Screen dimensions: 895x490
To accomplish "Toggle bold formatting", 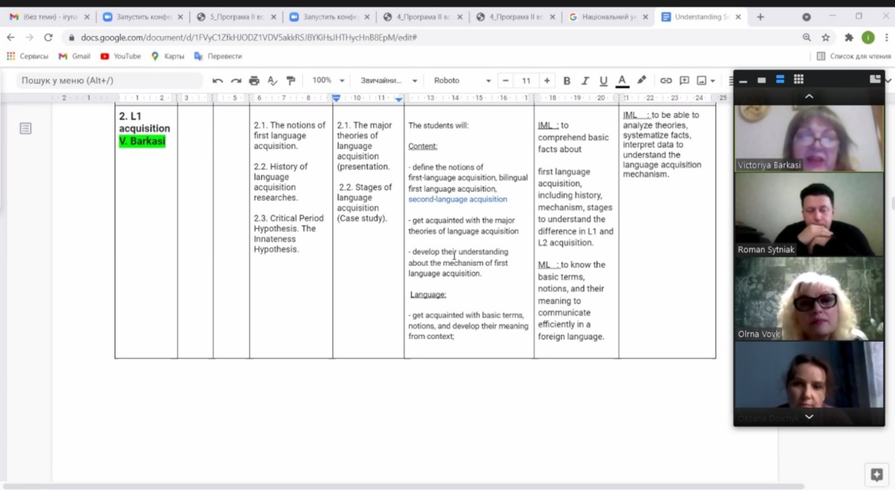I will 567,81.
